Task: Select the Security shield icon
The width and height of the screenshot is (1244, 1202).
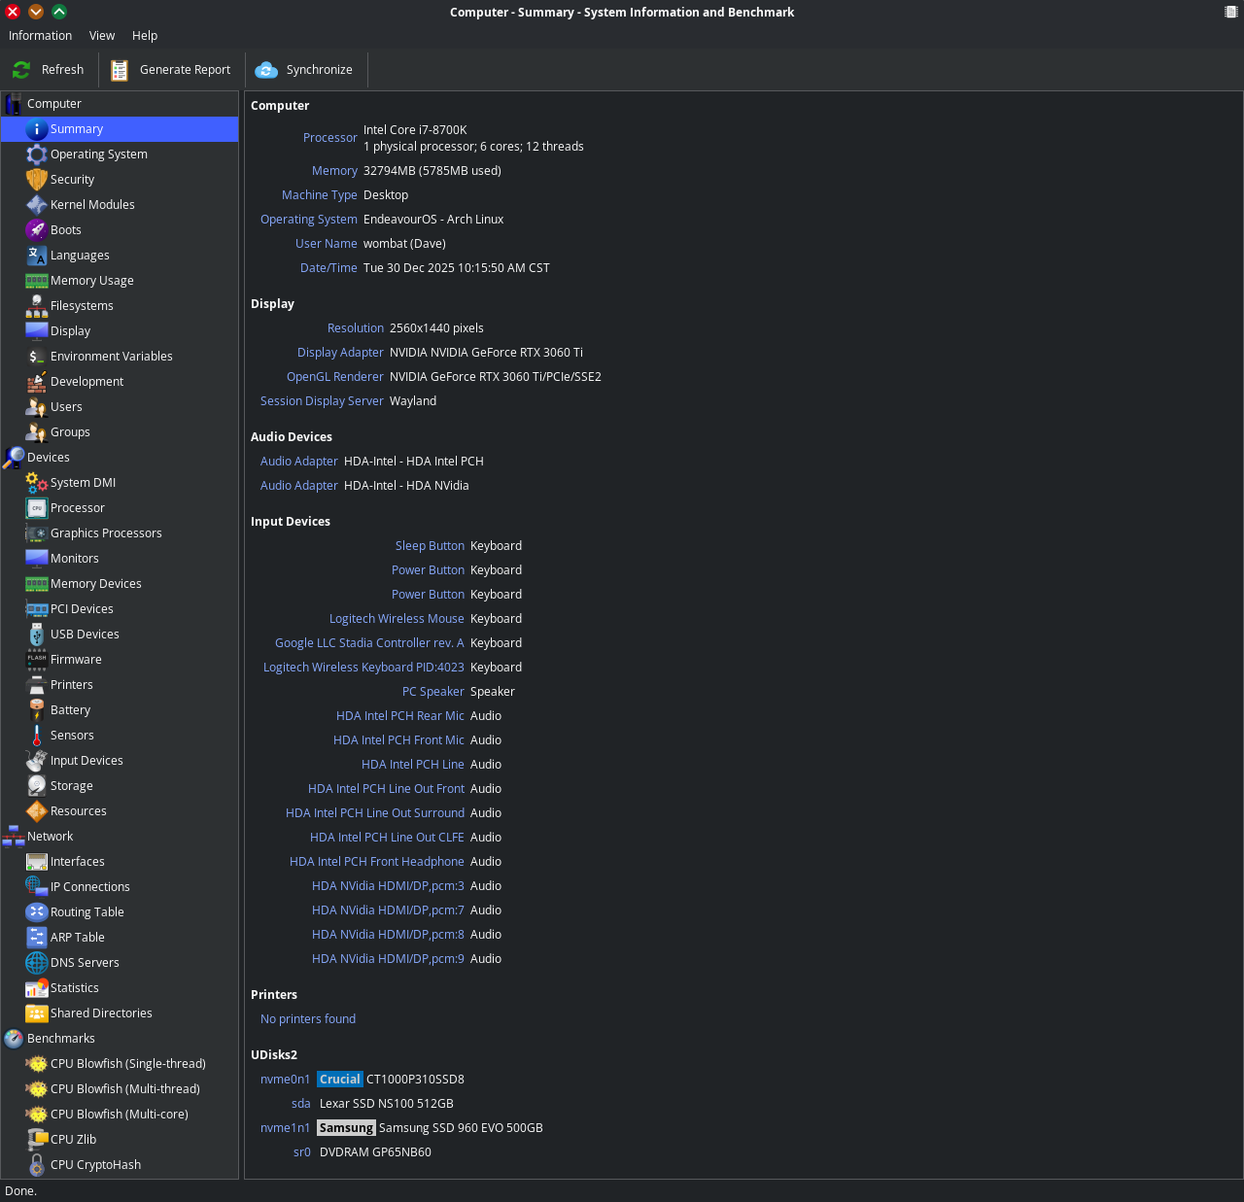Action: pyautogui.click(x=36, y=180)
